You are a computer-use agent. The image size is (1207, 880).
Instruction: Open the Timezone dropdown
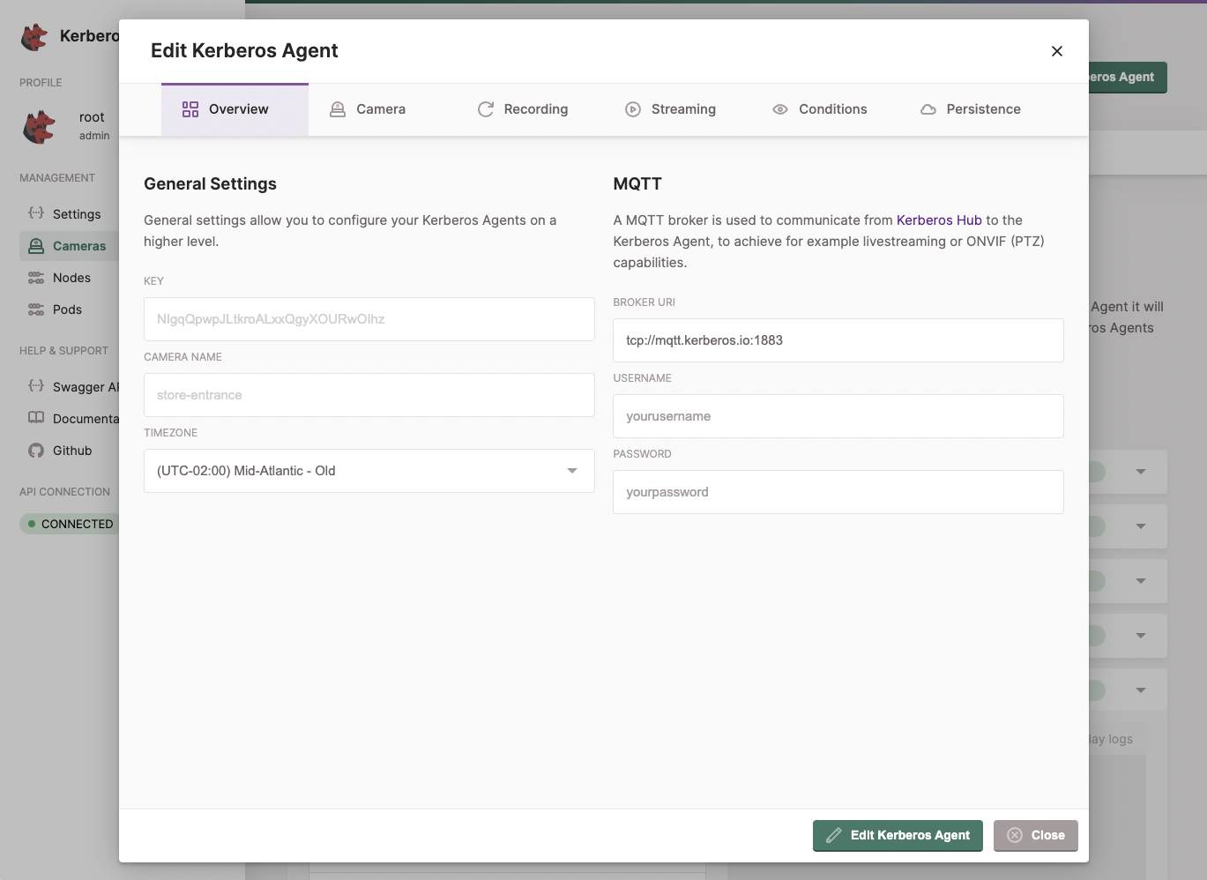[x=570, y=470]
